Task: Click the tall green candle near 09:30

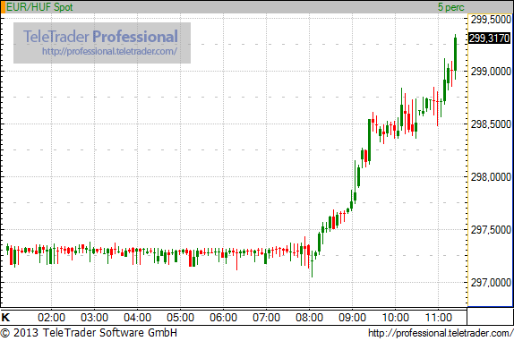Action: point(370,141)
